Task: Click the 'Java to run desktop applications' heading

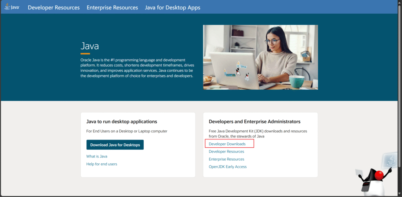Action: [x=122, y=121]
